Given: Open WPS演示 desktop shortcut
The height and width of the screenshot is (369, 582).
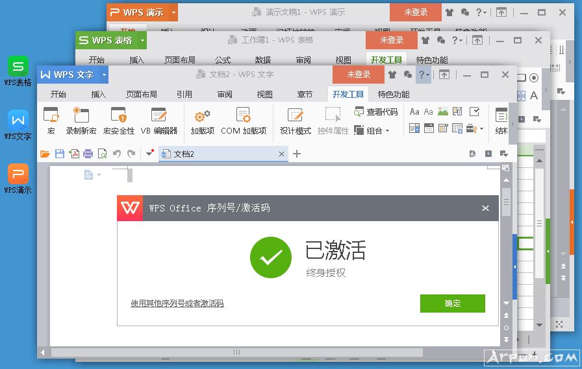Looking at the screenshot, I should 18,179.
